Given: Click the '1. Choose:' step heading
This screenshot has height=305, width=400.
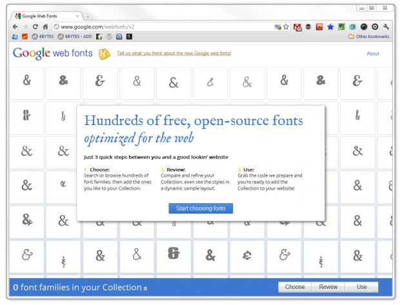Looking at the screenshot, I should click(x=97, y=170).
